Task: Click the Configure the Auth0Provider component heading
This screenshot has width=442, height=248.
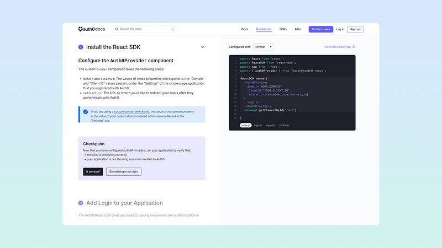Action: [126, 61]
